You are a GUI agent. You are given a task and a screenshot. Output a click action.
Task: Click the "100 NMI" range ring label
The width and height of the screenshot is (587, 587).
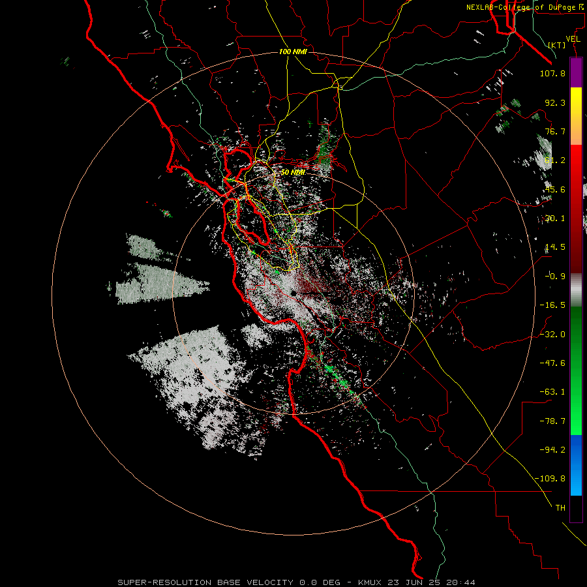coord(293,52)
